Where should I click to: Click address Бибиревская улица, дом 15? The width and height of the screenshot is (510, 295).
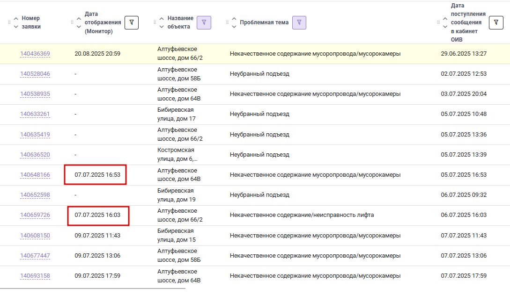coord(176,235)
